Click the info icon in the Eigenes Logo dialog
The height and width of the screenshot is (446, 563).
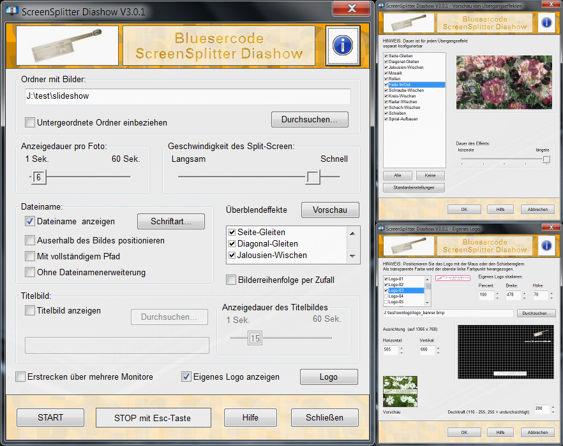546,245
